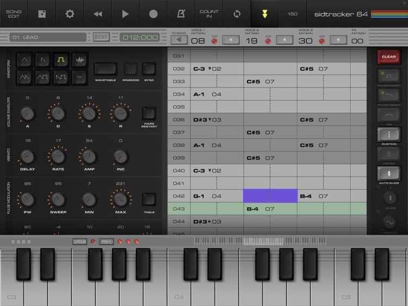Image resolution: width=408 pixels, height=306 pixels.
Task: Select the triangle waveform
Action: [24, 60]
